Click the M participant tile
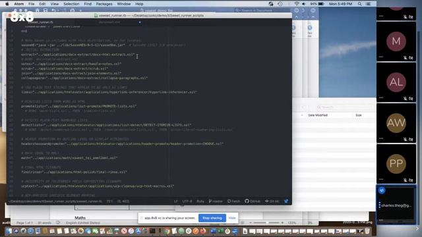422x237 pixels. pyautogui.click(x=396, y=41)
